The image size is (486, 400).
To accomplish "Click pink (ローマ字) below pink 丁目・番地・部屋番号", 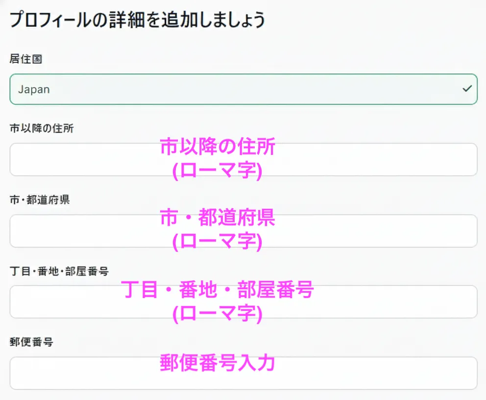I will coord(218,313).
